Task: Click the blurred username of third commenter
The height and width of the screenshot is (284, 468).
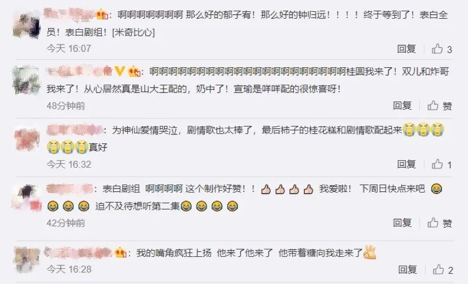Action: point(75,130)
